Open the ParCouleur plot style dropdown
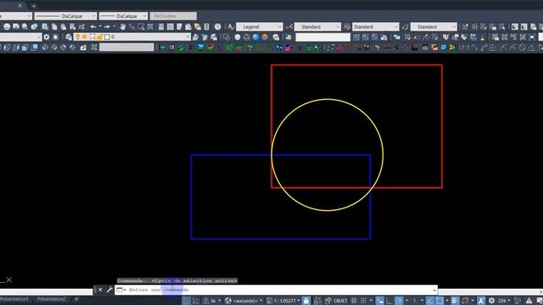Image resolution: width=543 pixels, height=305 pixels. pyautogui.click(x=173, y=16)
